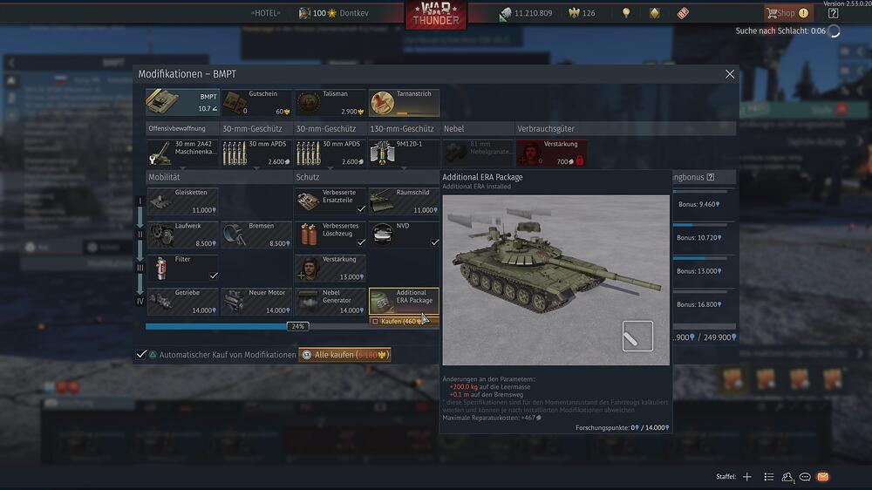Select the Filter modification tile
This screenshot has height=490, width=872.
click(x=182, y=268)
